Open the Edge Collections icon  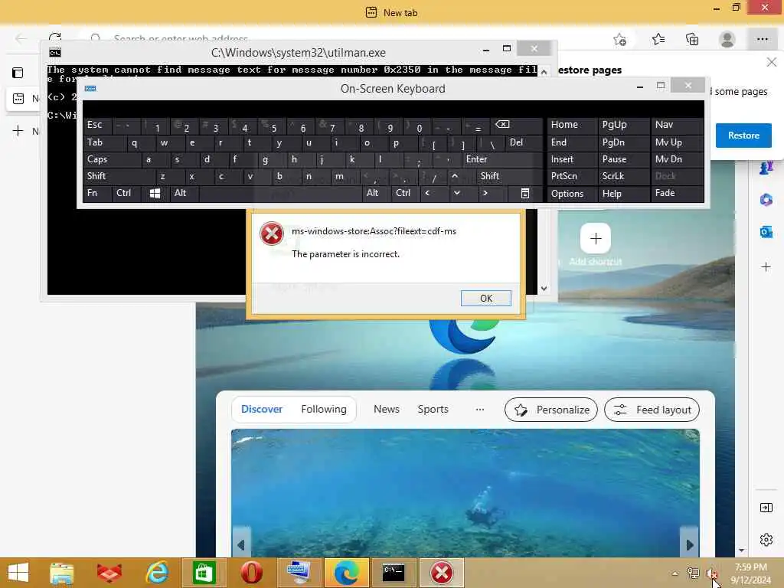tap(692, 40)
